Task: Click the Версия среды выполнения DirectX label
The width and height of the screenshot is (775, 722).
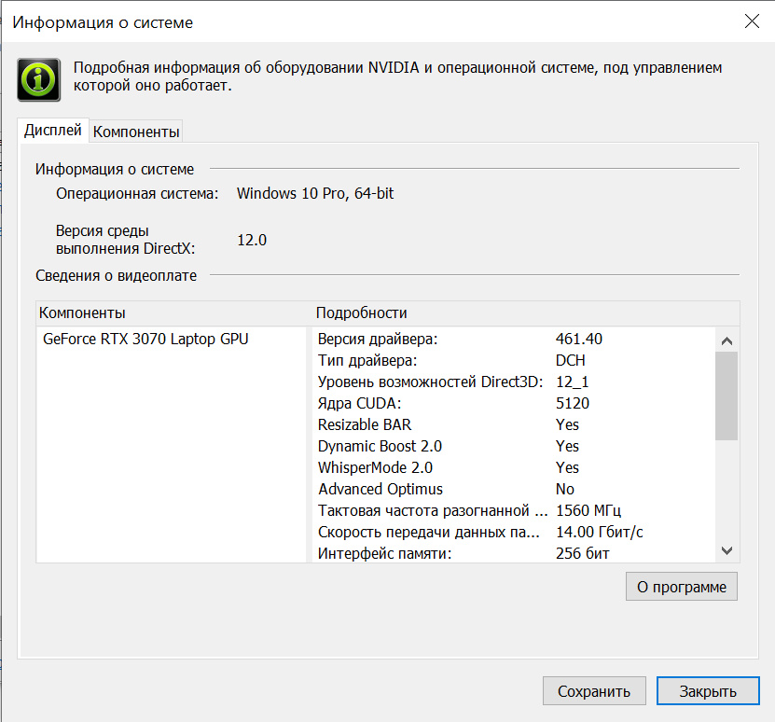Action: coord(126,240)
